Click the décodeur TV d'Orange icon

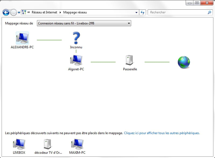click(48, 144)
